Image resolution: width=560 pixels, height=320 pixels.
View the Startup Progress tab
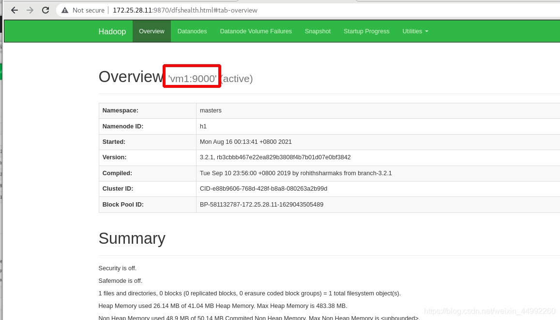pos(366,31)
